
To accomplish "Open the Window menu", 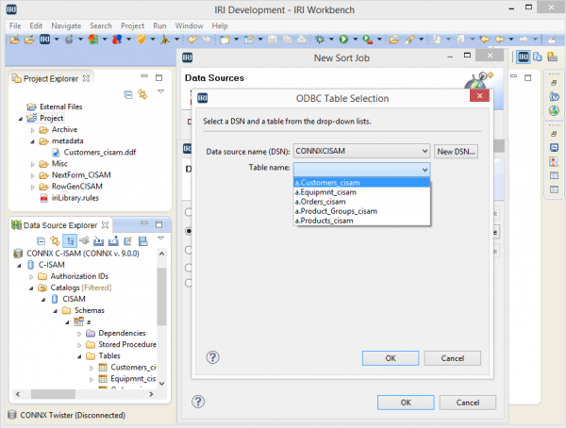I will click(x=188, y=25).
